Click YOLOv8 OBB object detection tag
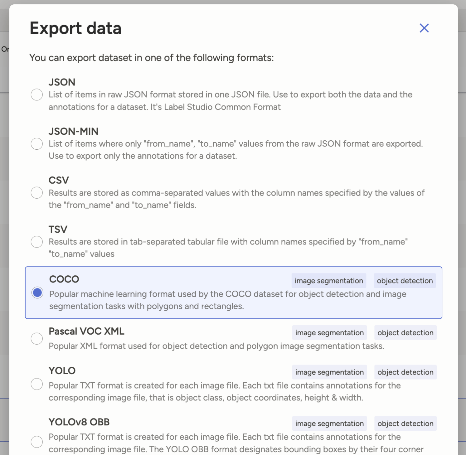This screenshot has width=466, height=455. point(405,423)
